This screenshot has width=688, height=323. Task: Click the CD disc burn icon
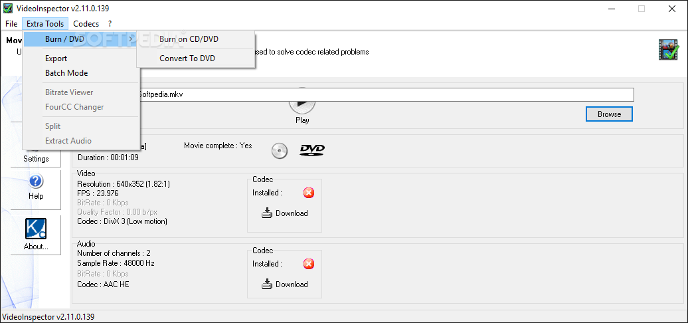click(280, 151)
